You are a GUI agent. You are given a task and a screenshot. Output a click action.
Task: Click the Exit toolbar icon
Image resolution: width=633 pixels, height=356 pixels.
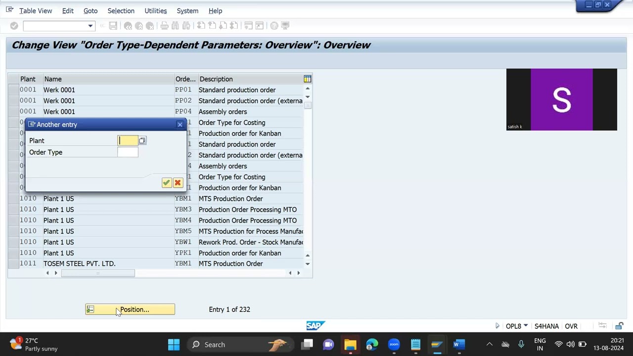(139, 26)
